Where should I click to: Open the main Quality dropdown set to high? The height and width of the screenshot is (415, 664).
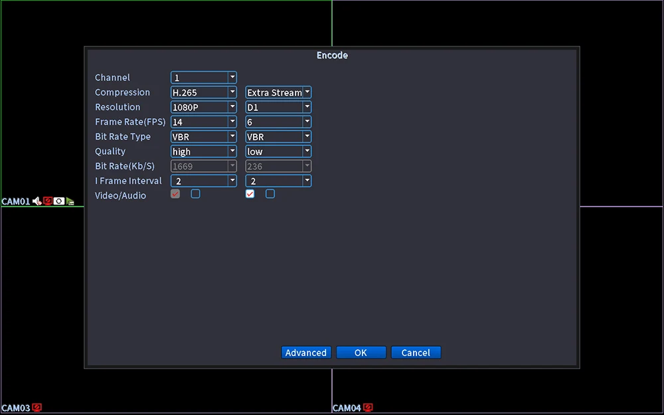click(x=204, y=151)
